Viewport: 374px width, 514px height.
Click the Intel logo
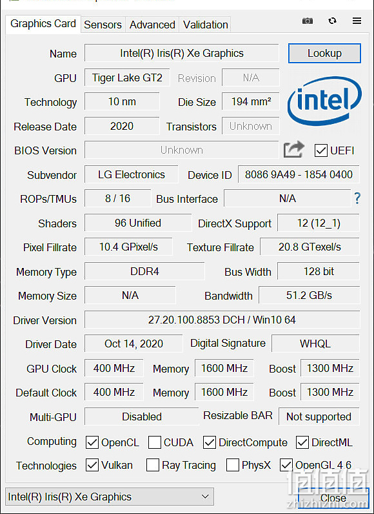[x=324, y=101]
